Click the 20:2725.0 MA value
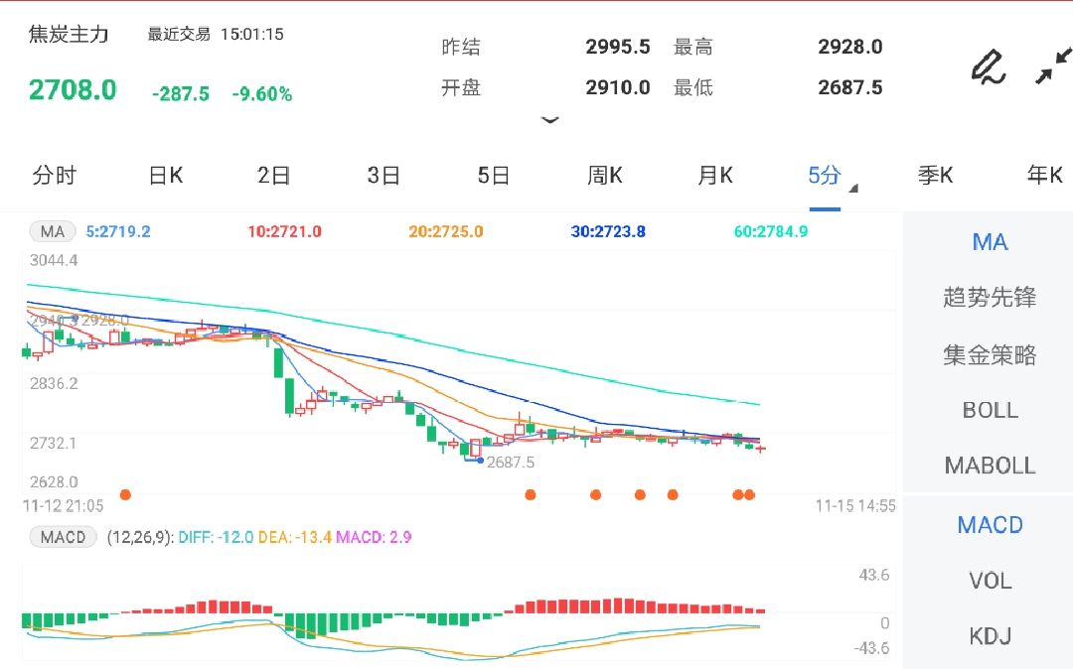This screenshot has height=669, width=1073. [x=445, y=231]
